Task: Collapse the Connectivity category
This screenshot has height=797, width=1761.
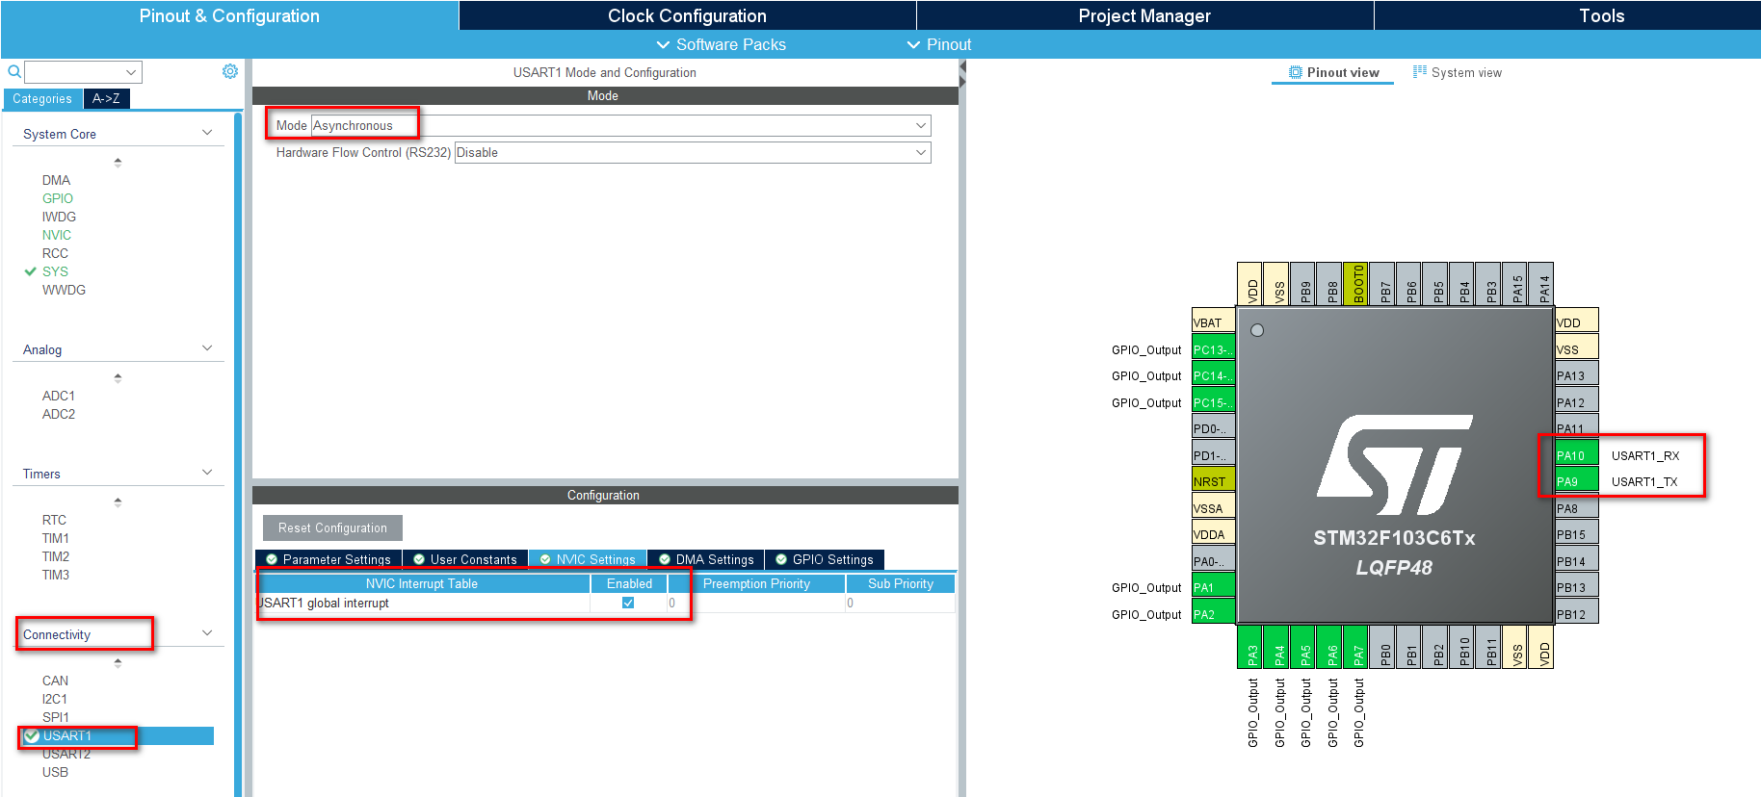Action: (207, 633)
